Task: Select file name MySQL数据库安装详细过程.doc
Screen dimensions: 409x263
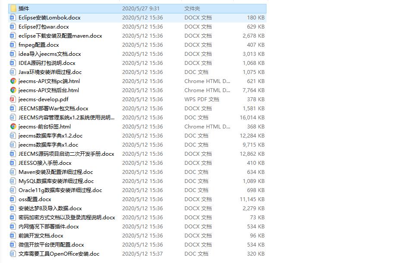Action: point(56,181)
